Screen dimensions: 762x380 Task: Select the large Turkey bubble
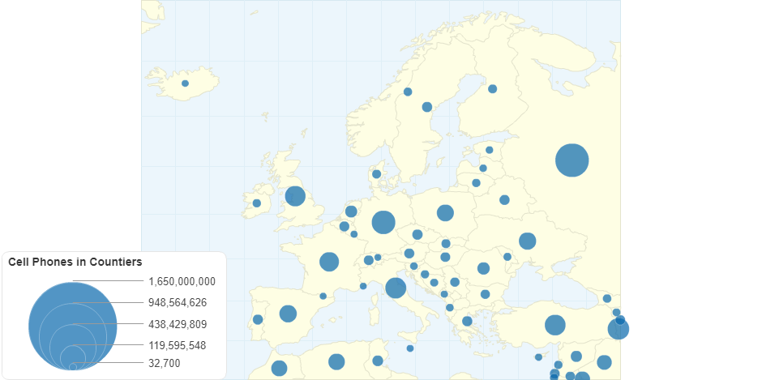tap(554, 325)
